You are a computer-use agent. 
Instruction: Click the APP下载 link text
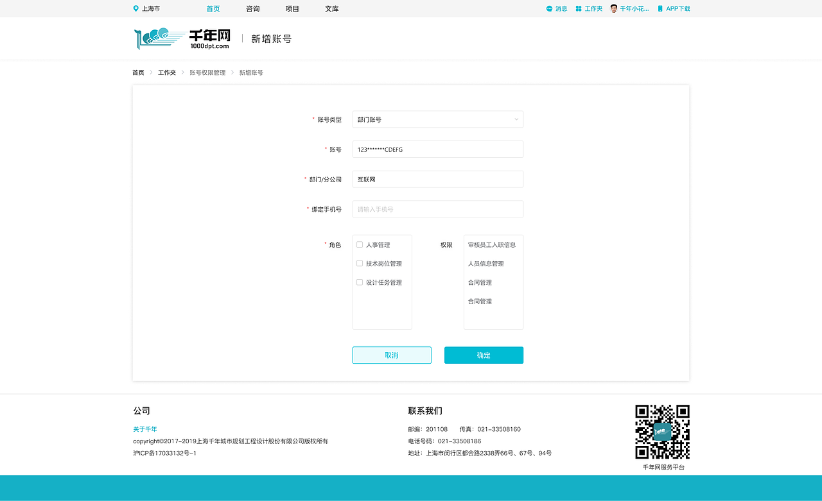pos(678,9)
